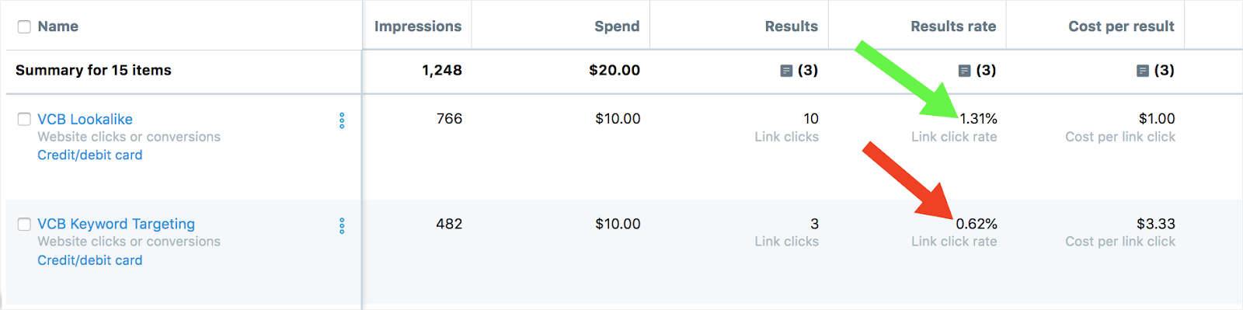Check the VCB Keyword Targeting row checkbox
Viewport: 1243px width, 310px height.
24,224
